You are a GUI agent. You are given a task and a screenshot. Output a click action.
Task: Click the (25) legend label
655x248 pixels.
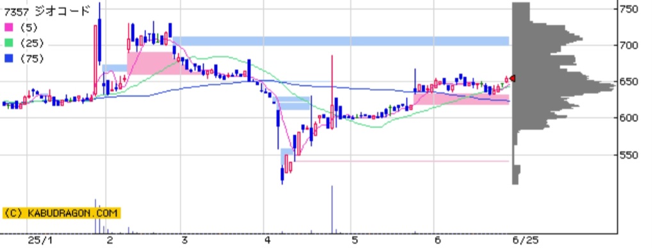(31, 43)
